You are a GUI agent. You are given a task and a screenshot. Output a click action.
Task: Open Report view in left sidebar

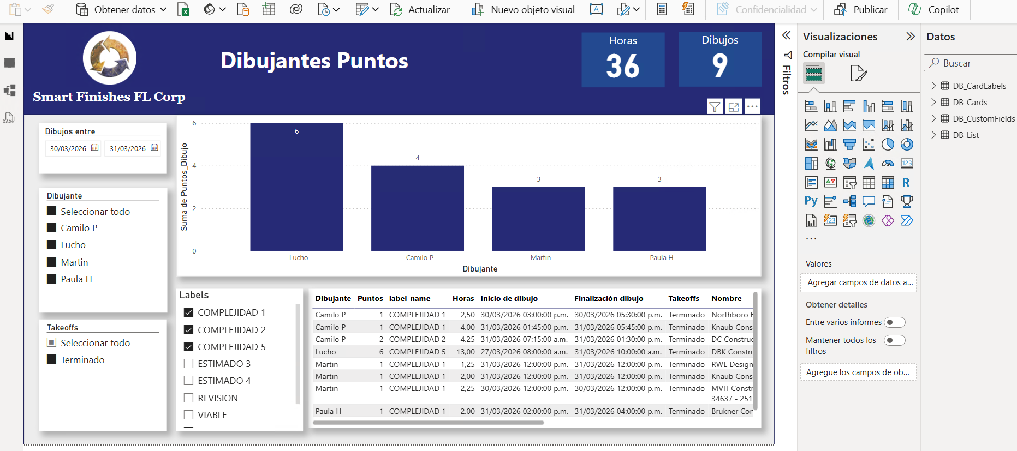tap(9, 36)
